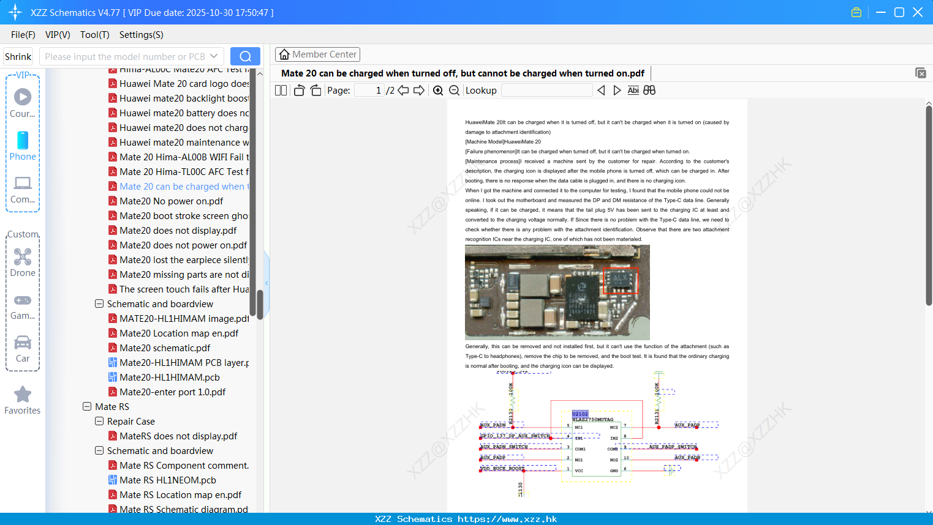933x525 pixels.
Task: Click the Shrink button
Action: click(x=18, y=56)
